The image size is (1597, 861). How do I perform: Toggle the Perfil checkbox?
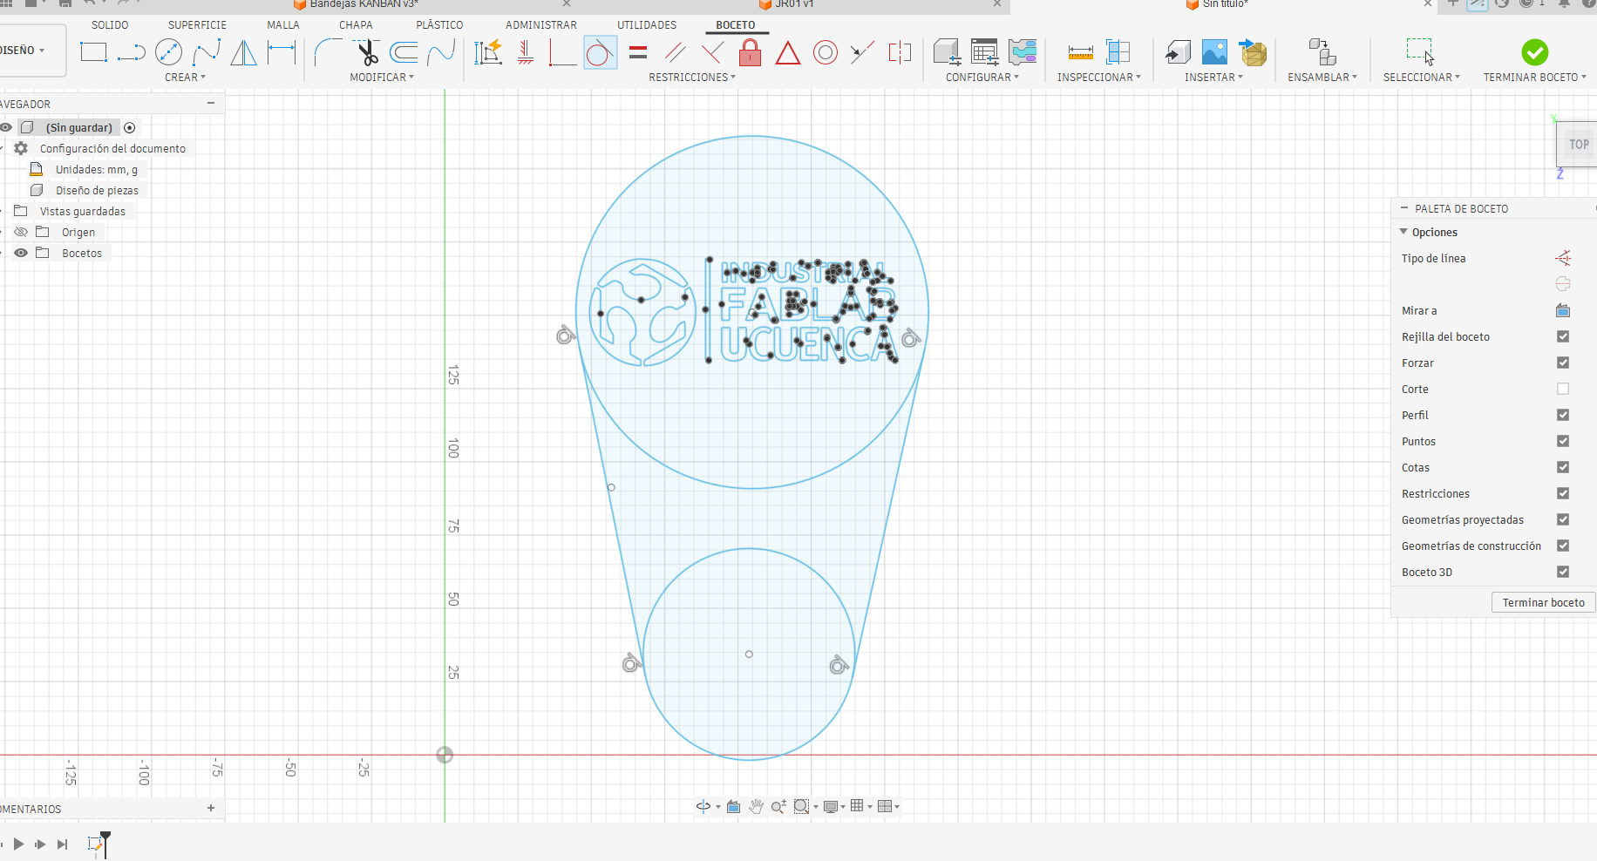coord(1563,415)
